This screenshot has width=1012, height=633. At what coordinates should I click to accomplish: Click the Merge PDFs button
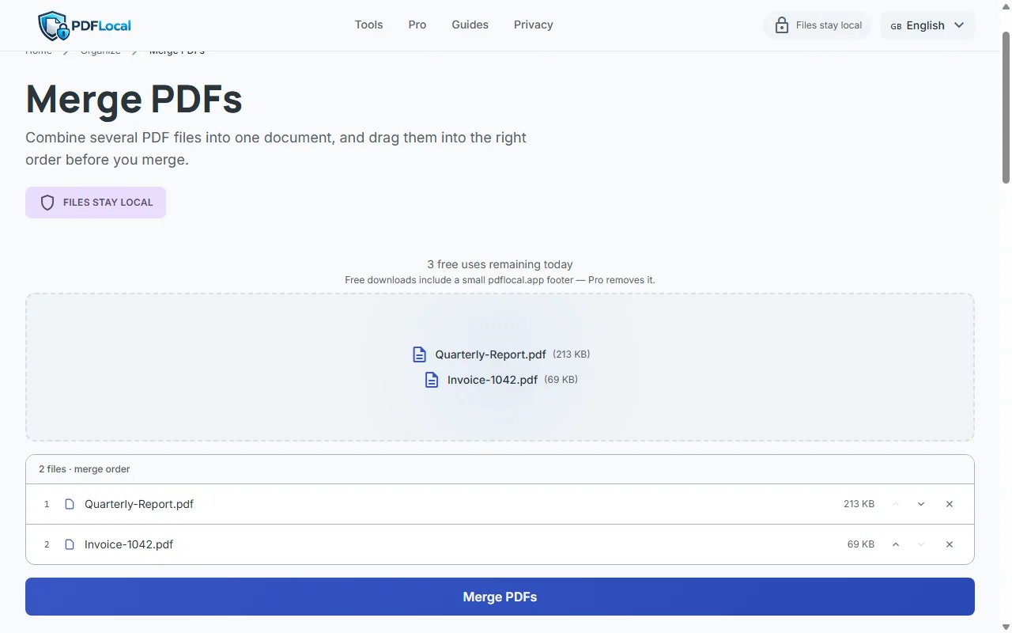tap(500, 597)
